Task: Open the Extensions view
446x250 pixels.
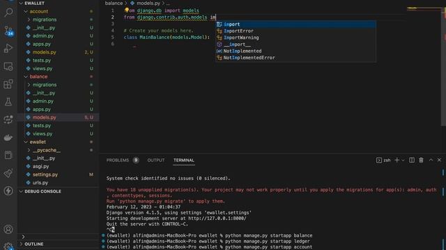Action: click(8, 84)
